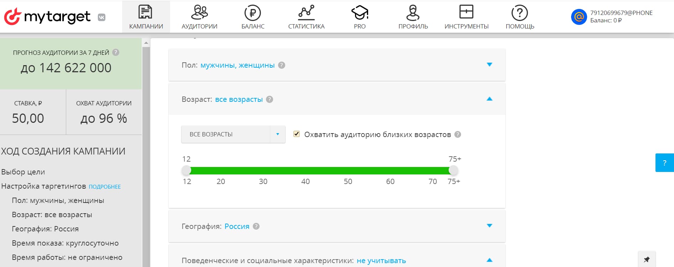Click sidebar row Возраст: все возрасты
674x267 pixels.
tap(52, 215)
